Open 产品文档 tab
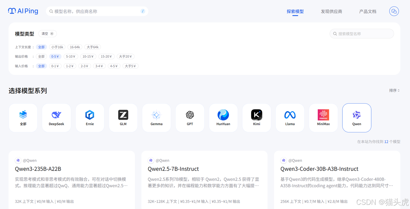This screenshot has height=209, width=410. pos(368,12)
